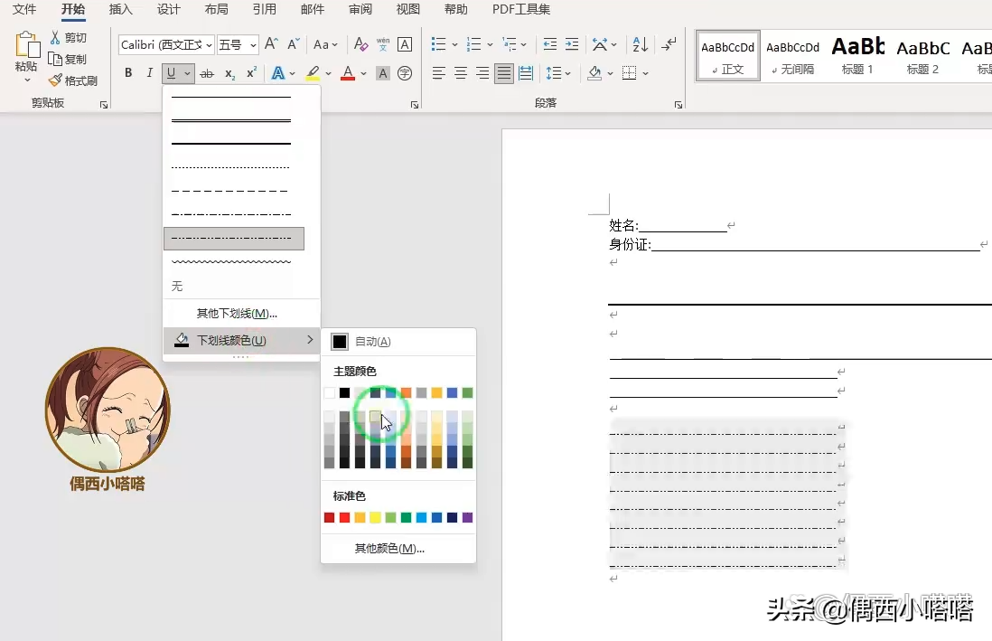
Task: Switch to the 插入 tab
Action: coord(120,9)
